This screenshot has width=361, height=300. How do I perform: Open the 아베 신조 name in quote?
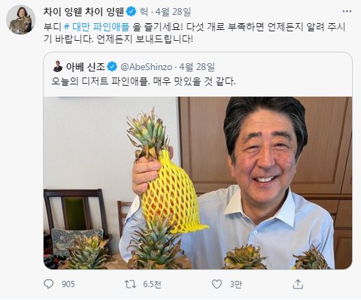point(85,67)
